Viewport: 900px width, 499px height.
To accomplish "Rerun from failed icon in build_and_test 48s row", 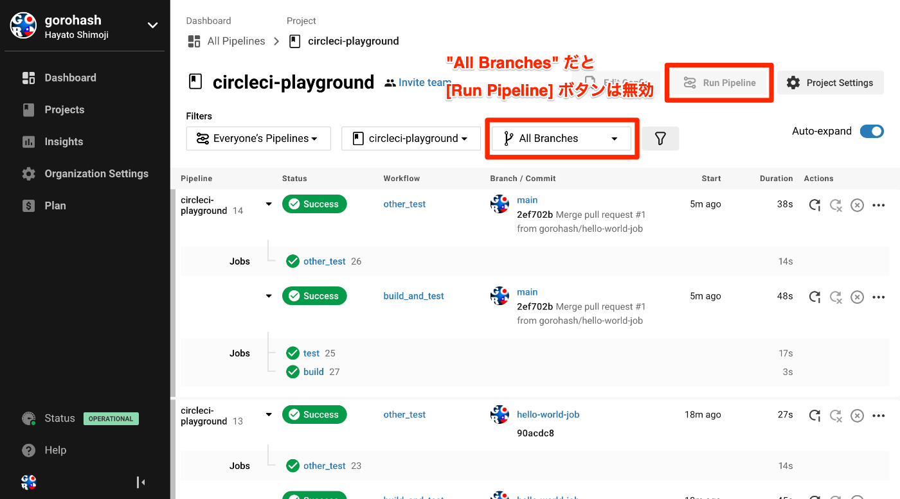I will [836, 297].
